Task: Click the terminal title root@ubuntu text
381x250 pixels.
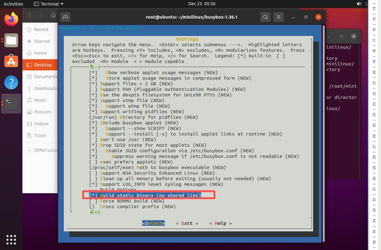Action: point(191,17)
